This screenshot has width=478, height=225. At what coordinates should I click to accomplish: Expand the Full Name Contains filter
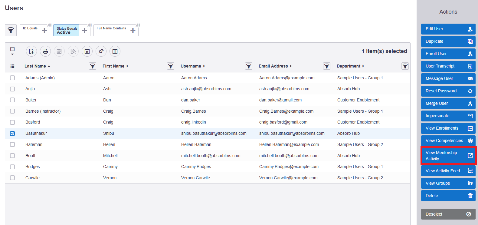[x=133, y=30]
